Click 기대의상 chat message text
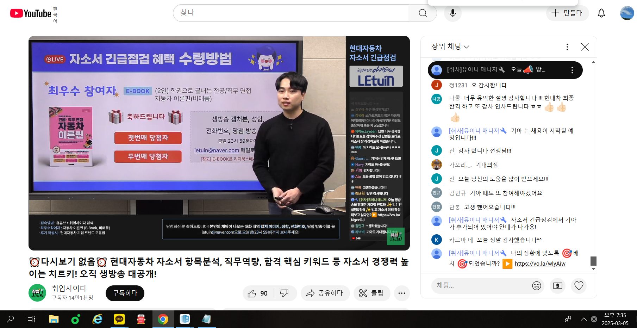The height and width of the screenshot is (328, 637). (487, 165)
